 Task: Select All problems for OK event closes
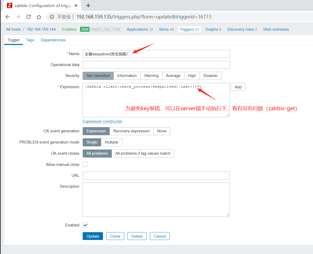pos(97,153)
